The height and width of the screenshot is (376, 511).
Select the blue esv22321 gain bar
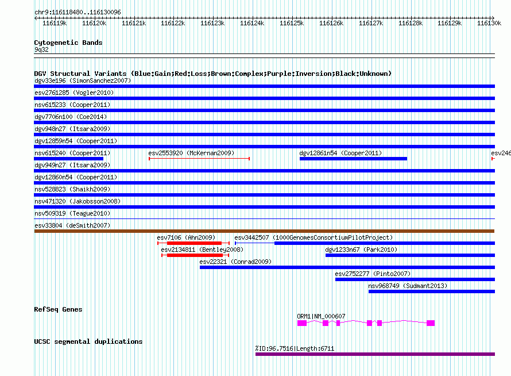point(347,267)
